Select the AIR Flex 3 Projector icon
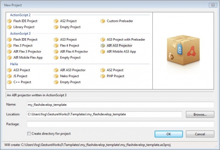This screenshot has width=220, height=150. click(x=10, y=51)
